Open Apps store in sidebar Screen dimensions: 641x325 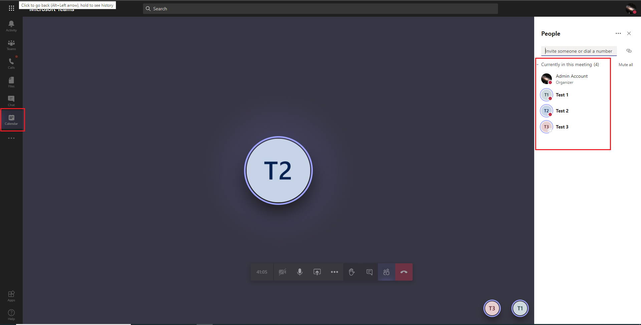[11, 296]
